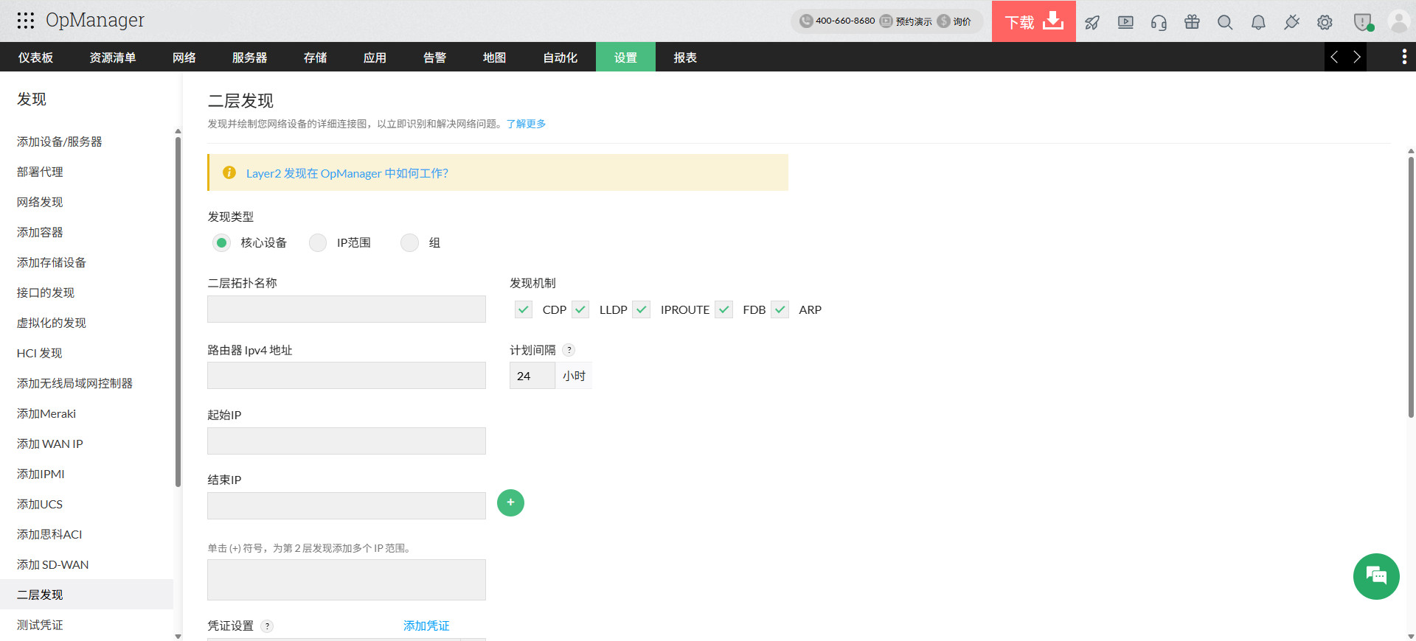Open Layer2 发现在 OpManager 中如何工作 link
The image size is (1416, 641).
point(347,173)
